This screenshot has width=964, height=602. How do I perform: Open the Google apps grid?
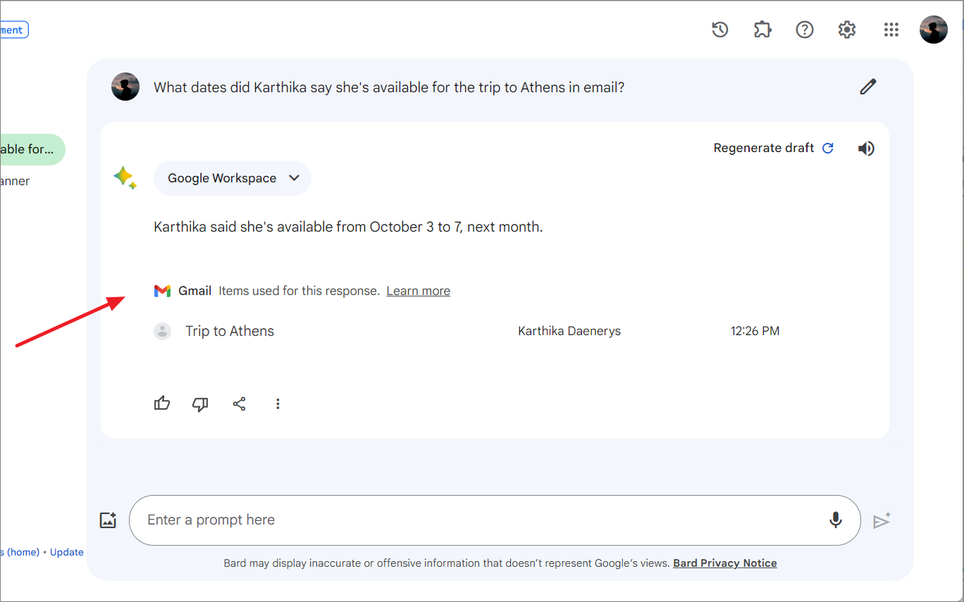click(x=891, y=30)
